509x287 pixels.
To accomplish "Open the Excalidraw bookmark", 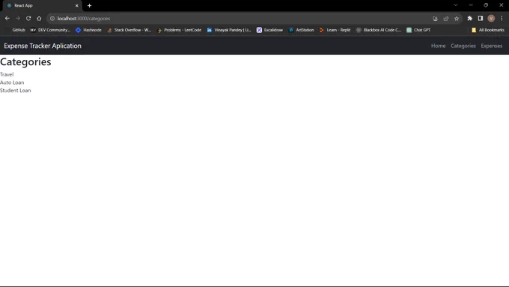I will (x=269, y=30).
